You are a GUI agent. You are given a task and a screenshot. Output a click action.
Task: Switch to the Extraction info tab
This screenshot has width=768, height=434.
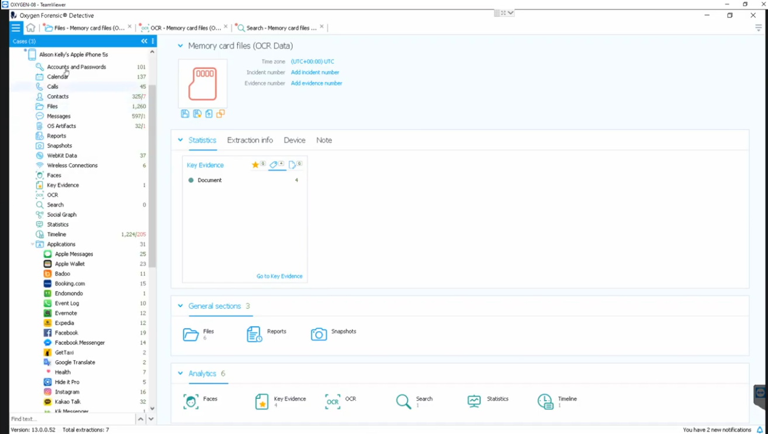pyautogui.click(x=250, y=140)
